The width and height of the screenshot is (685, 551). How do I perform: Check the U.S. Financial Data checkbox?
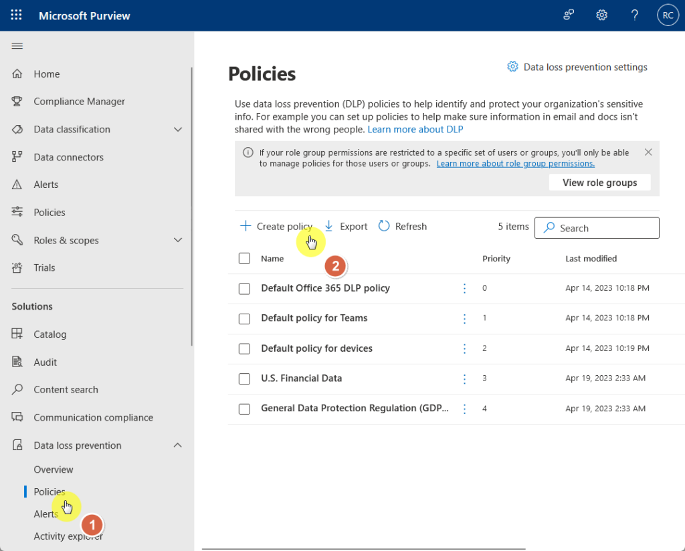[x=245, y=378]
